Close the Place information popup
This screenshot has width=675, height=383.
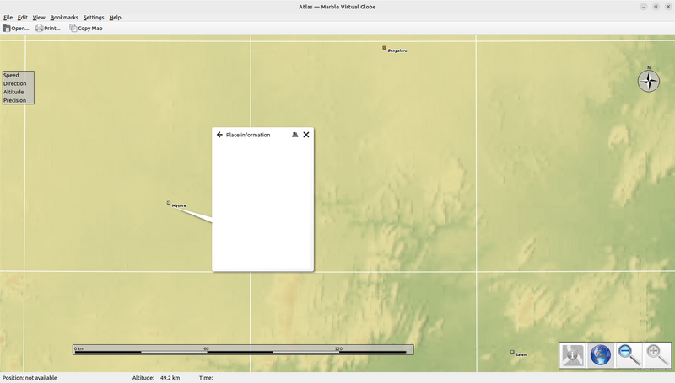click(x=306, y=135)
